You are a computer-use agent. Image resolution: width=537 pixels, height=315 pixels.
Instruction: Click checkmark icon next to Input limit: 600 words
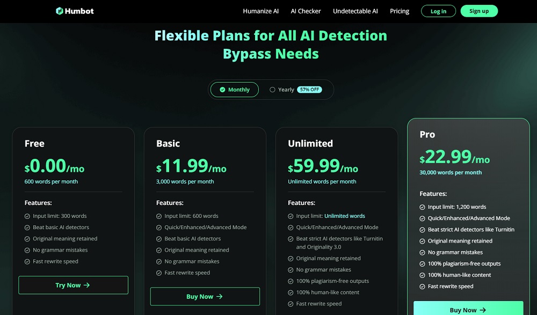coord(159,216)
